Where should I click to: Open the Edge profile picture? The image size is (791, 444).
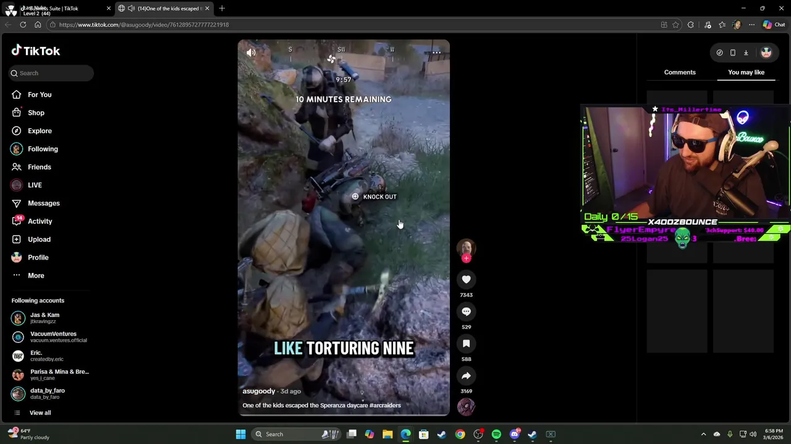click(737, 25)
